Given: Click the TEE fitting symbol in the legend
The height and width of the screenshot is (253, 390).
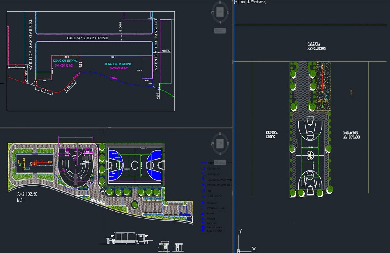Looking at the screenshot, I should [x=204, y=191].
